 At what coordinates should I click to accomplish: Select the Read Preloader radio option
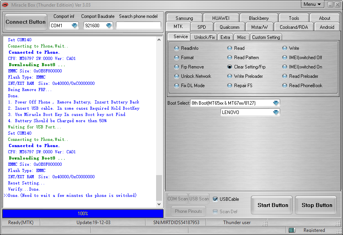pos(284,76)
